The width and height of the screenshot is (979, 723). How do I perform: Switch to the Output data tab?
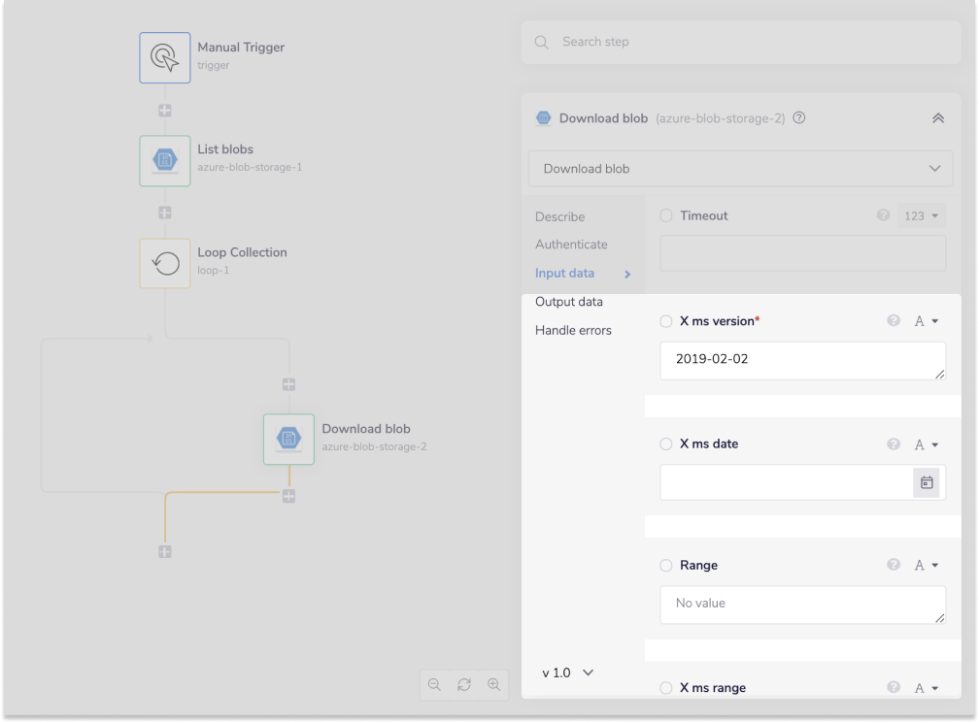click(x=568, y=302)
